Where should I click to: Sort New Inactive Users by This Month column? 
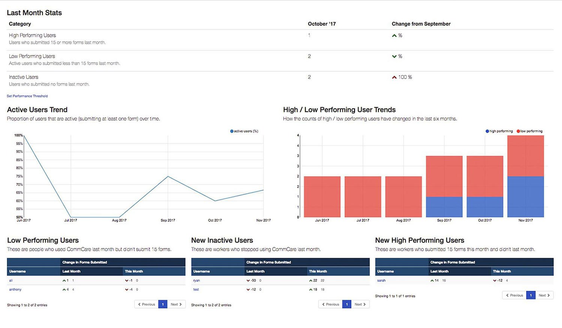tap(318, 271)
